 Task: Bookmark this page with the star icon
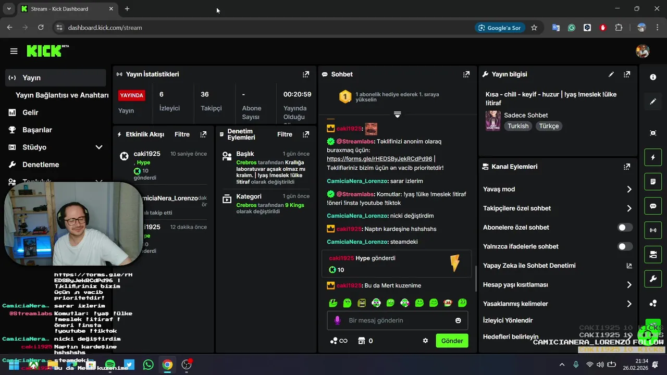(534, 28)
